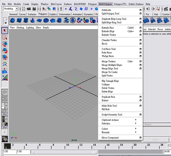Viewport: 171px width, 156px height.
Task: Activate the Move tool in toolbox
Action: tap(5, 44)
